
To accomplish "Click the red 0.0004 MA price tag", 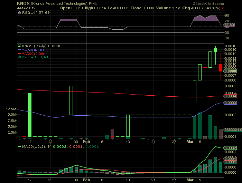I will (230, 96).
